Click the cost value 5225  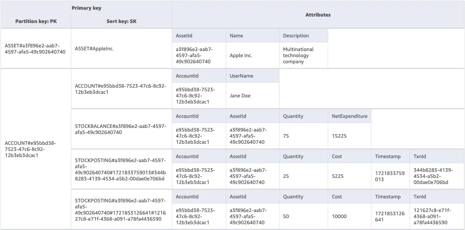338,176
